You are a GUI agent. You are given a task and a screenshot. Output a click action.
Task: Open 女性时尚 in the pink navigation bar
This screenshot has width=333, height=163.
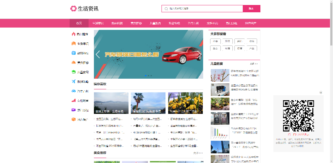click(x=212, y=23)
